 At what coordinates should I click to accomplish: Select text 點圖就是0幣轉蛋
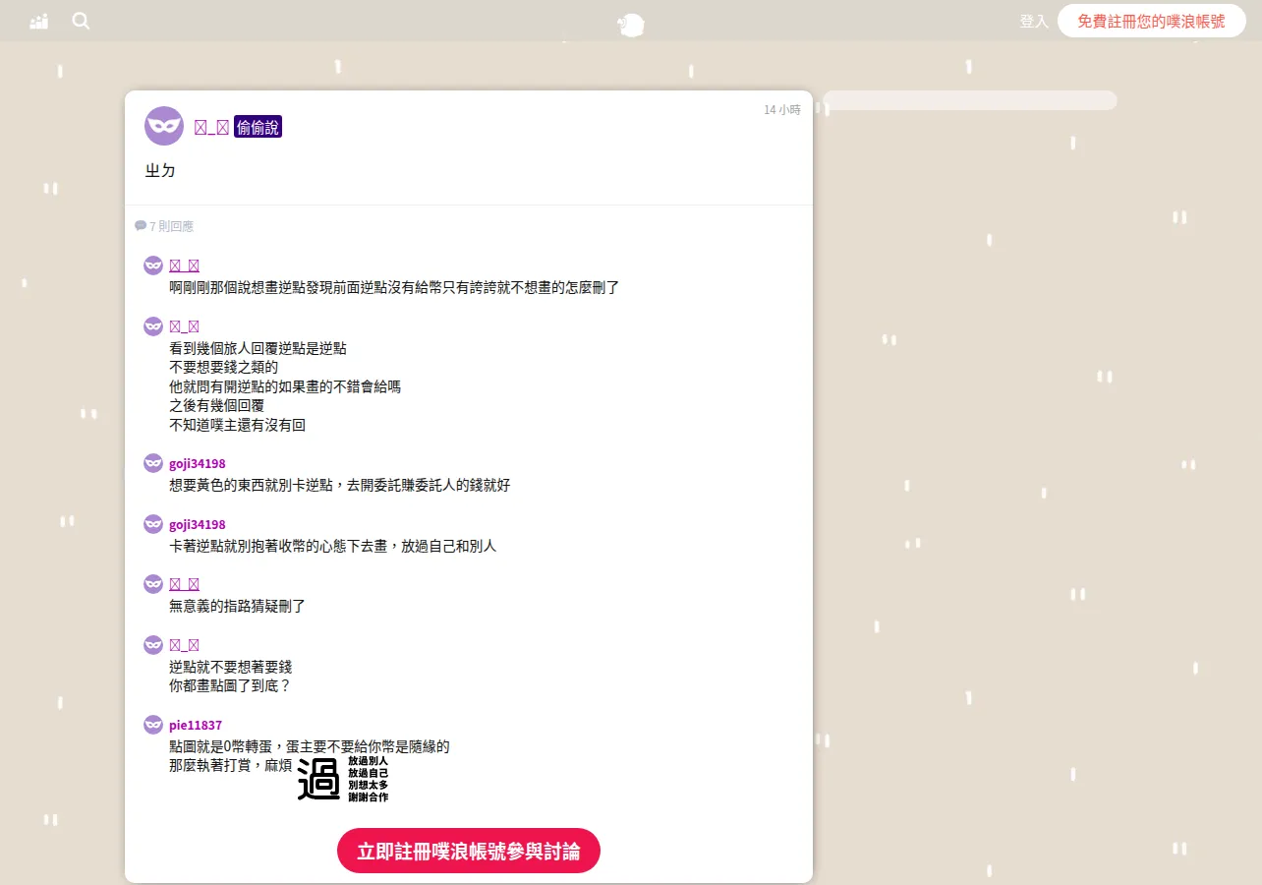222,746
